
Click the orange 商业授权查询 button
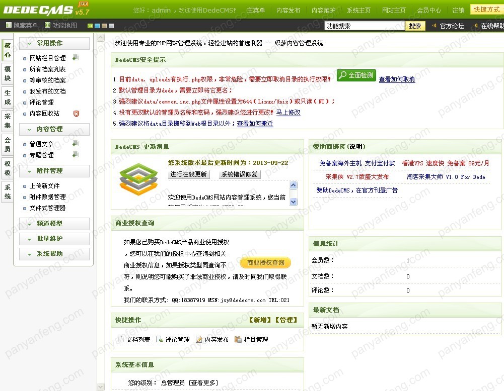click(265, 263)
